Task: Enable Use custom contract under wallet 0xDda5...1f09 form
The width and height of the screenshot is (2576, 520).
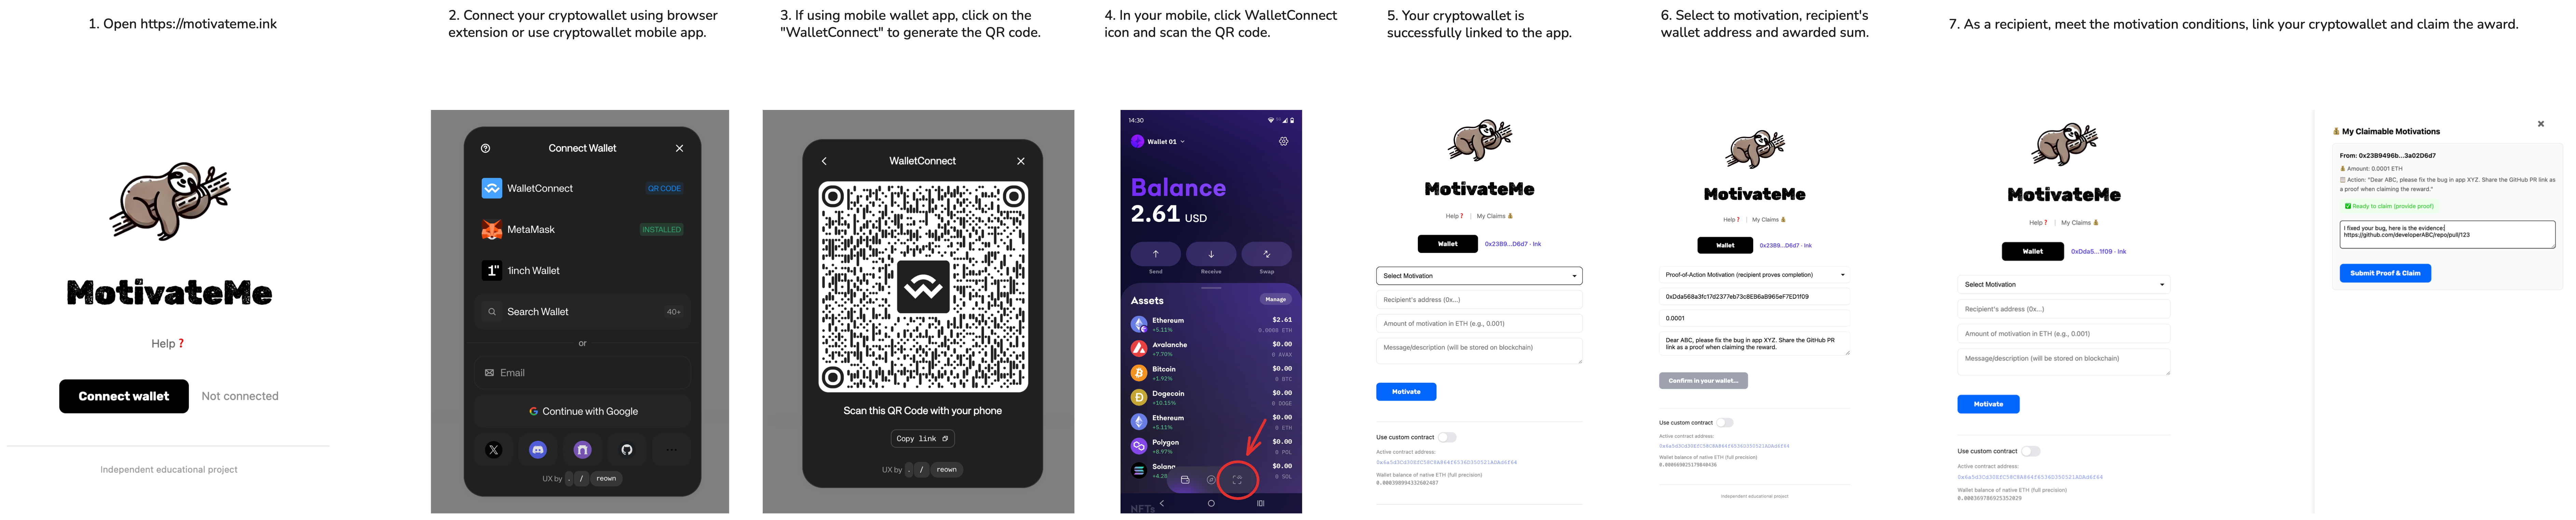Action: (x=2030, y=451)
